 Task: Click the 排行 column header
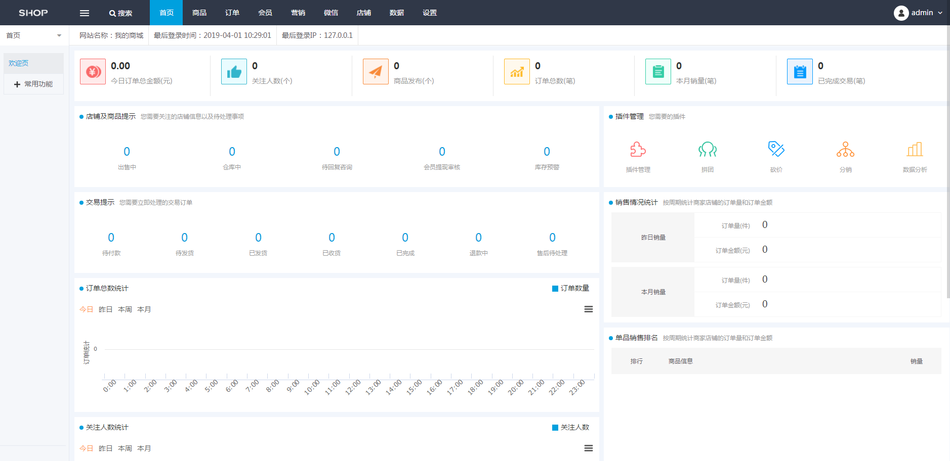[637, 361]
